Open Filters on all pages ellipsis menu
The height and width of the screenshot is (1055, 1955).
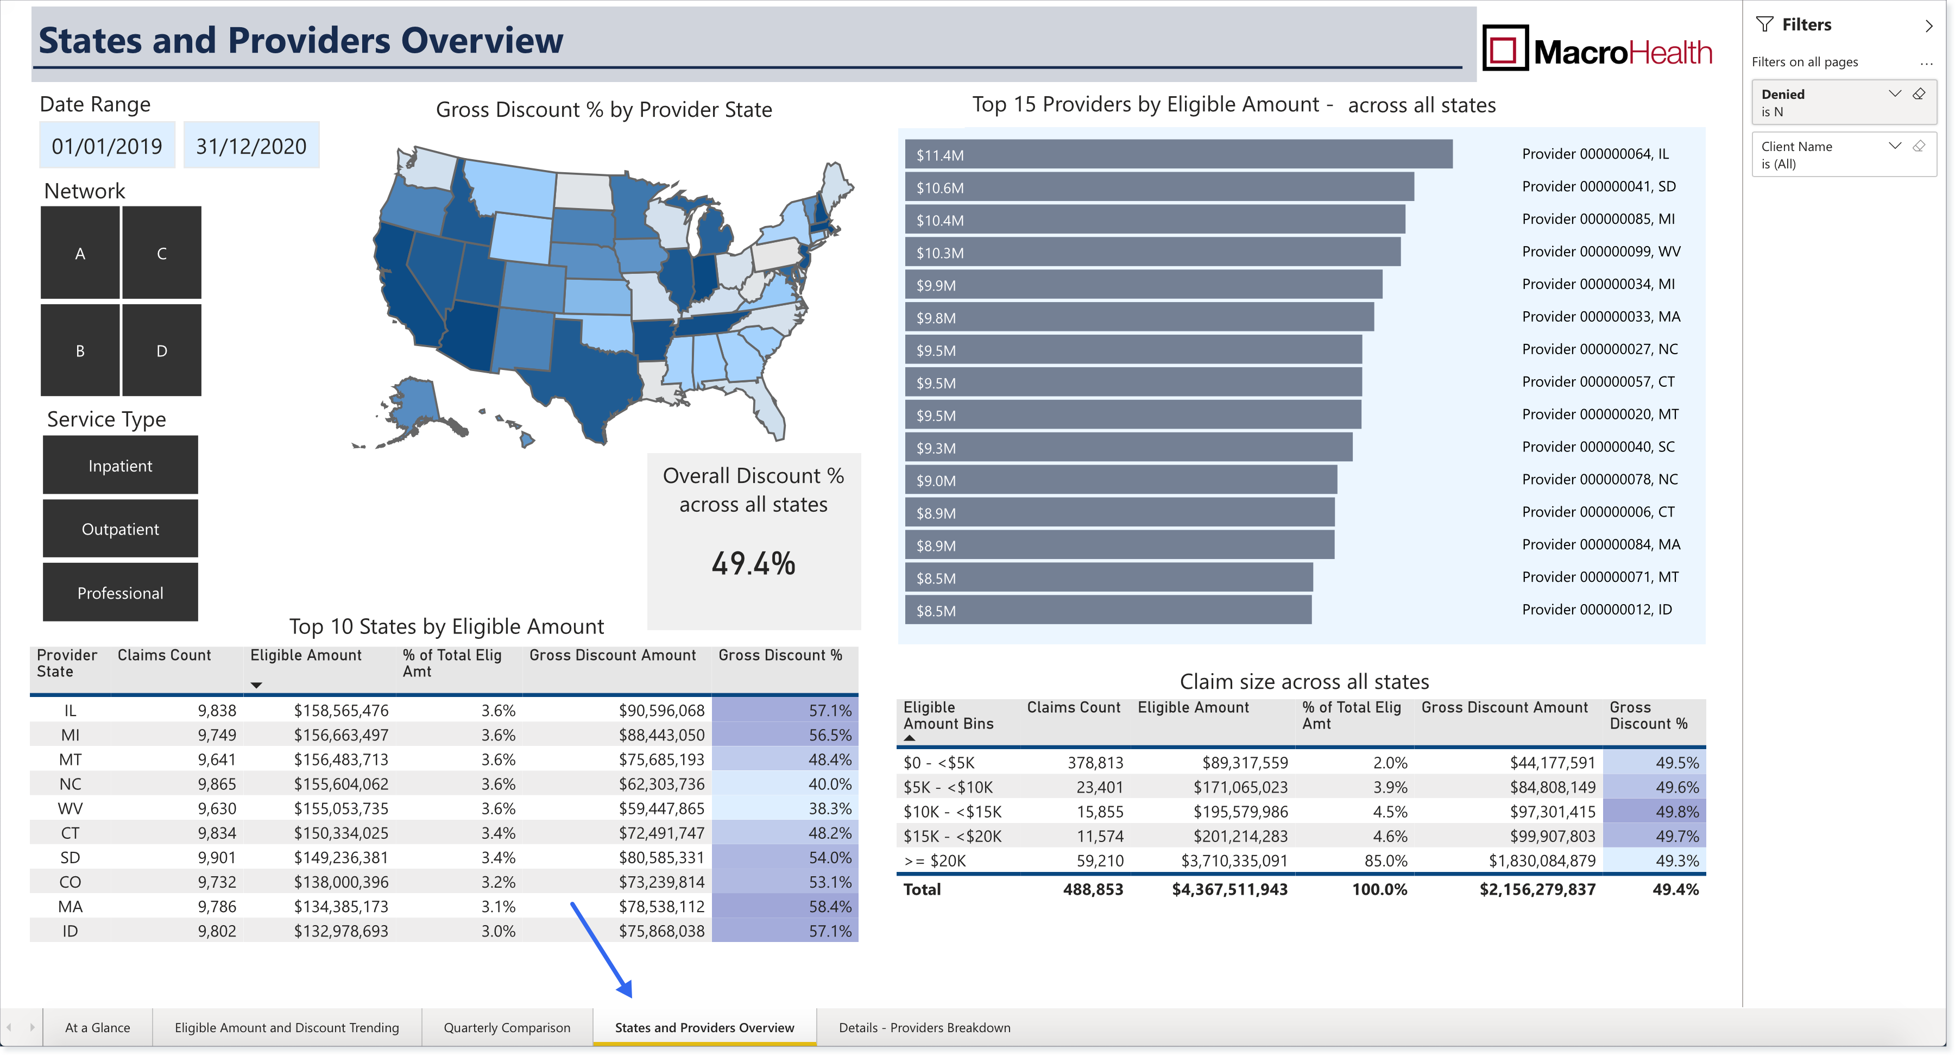(1926, 63)
